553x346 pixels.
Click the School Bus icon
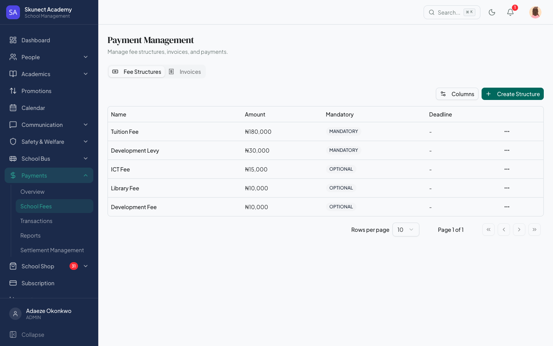tap(13, 158)
